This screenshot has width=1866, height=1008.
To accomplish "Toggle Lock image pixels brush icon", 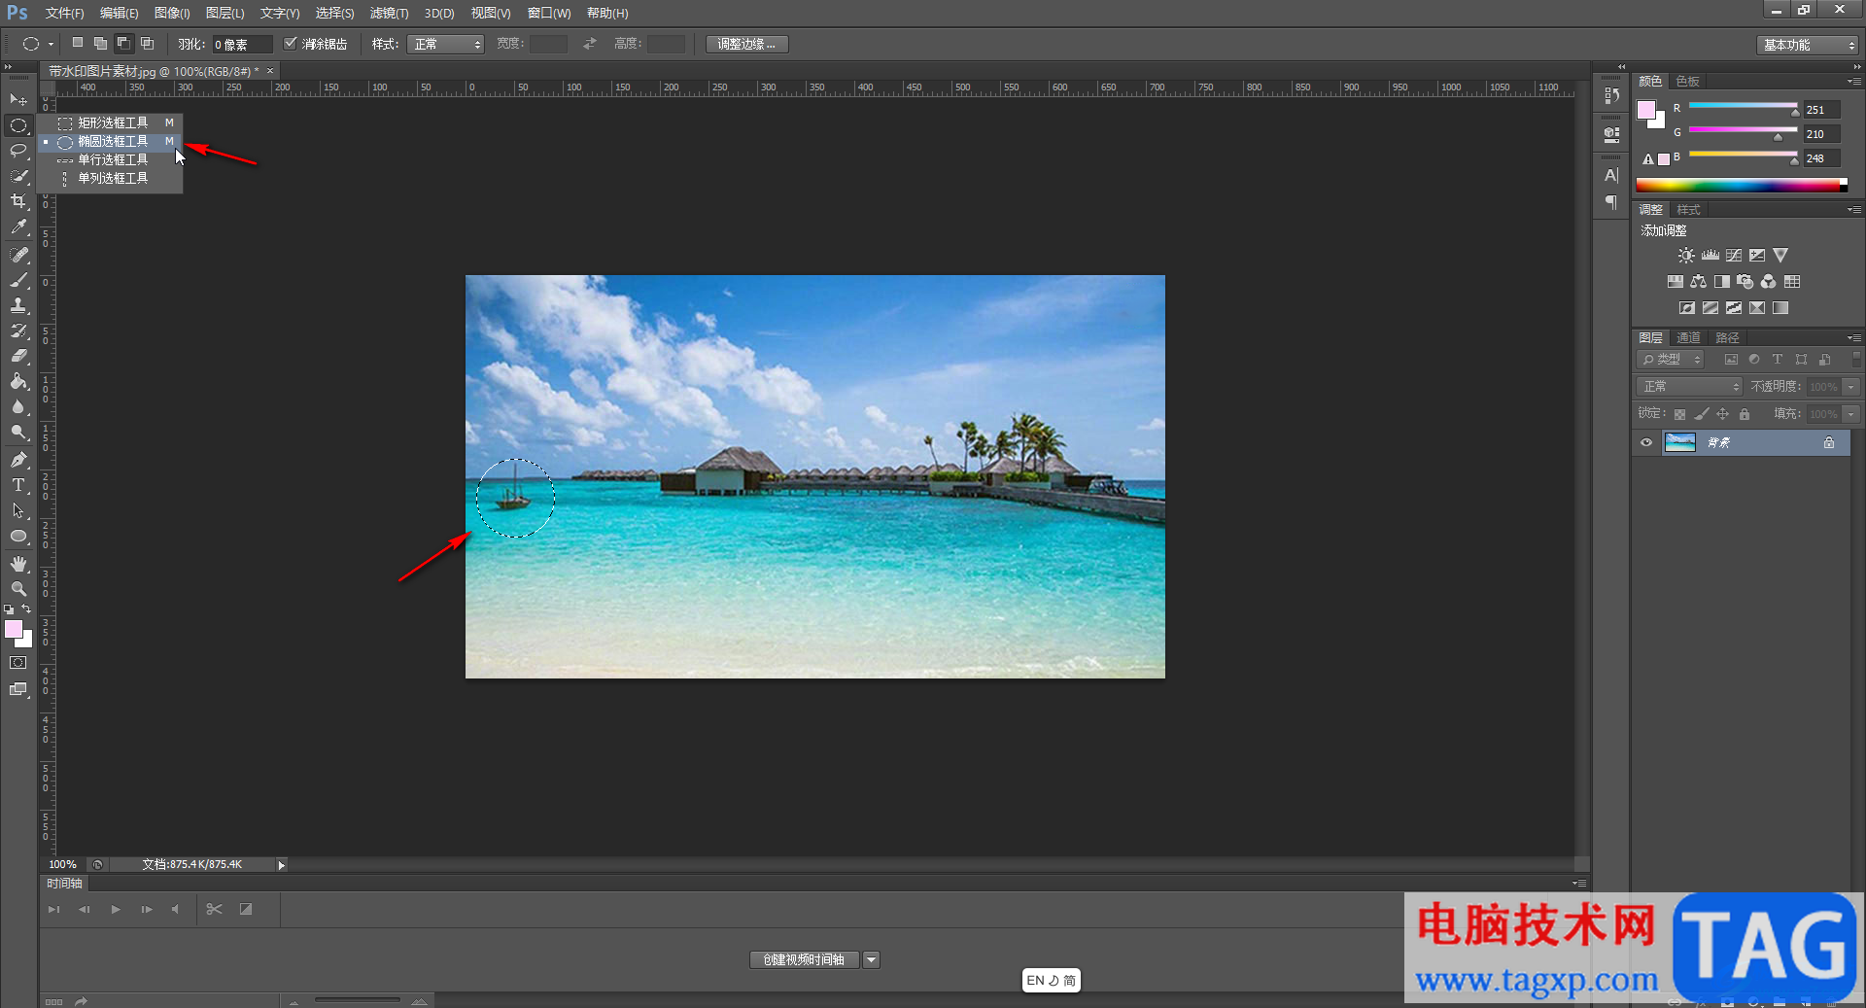I will coord(1701,414).
